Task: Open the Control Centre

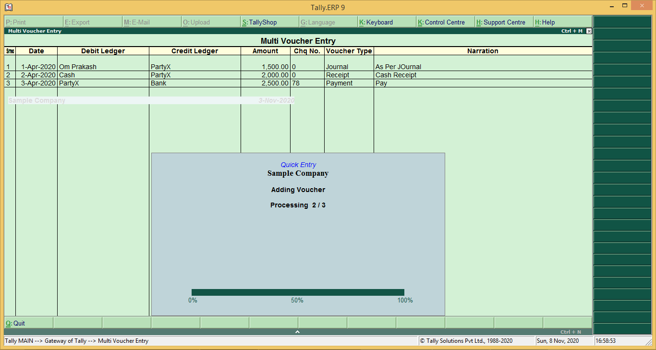Action: 444,22
